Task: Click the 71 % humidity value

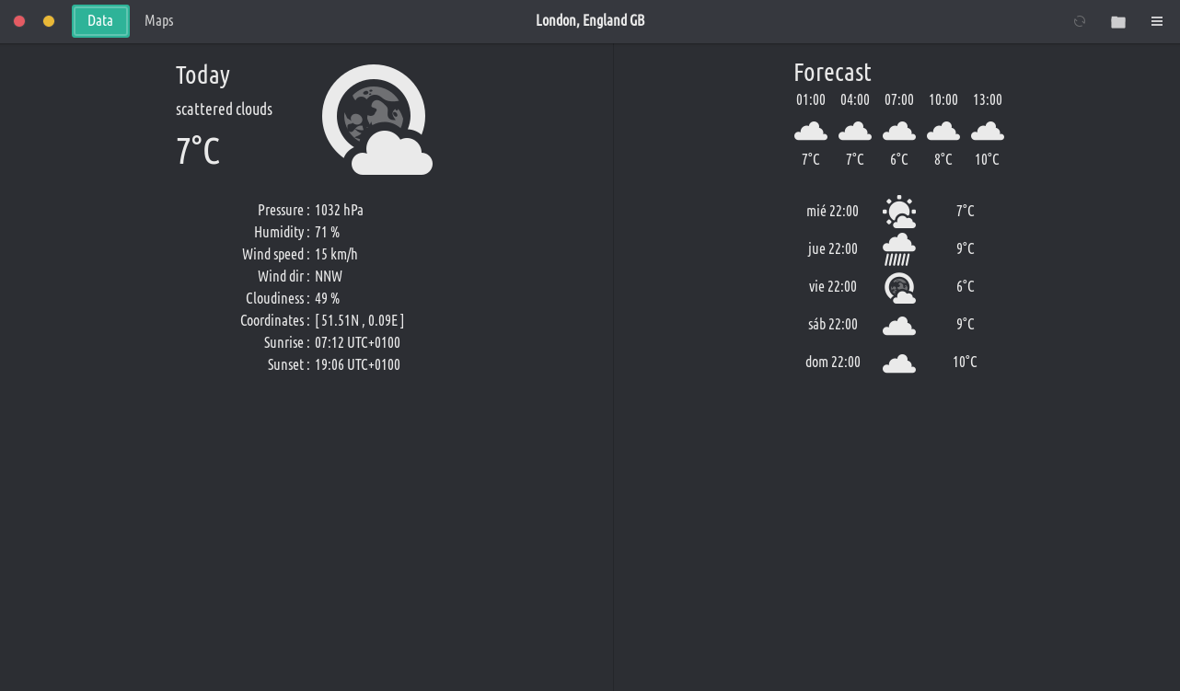Action: 327,232
